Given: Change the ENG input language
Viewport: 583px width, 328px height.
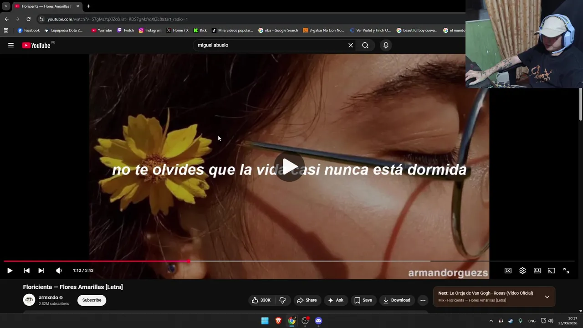Looking at the screenshot, I should coord(532,321).
